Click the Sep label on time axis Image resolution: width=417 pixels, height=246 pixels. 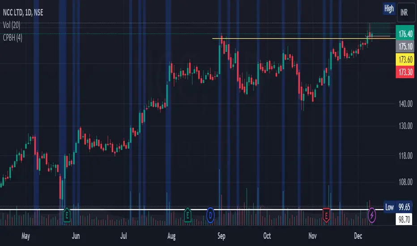pos(221,236)
